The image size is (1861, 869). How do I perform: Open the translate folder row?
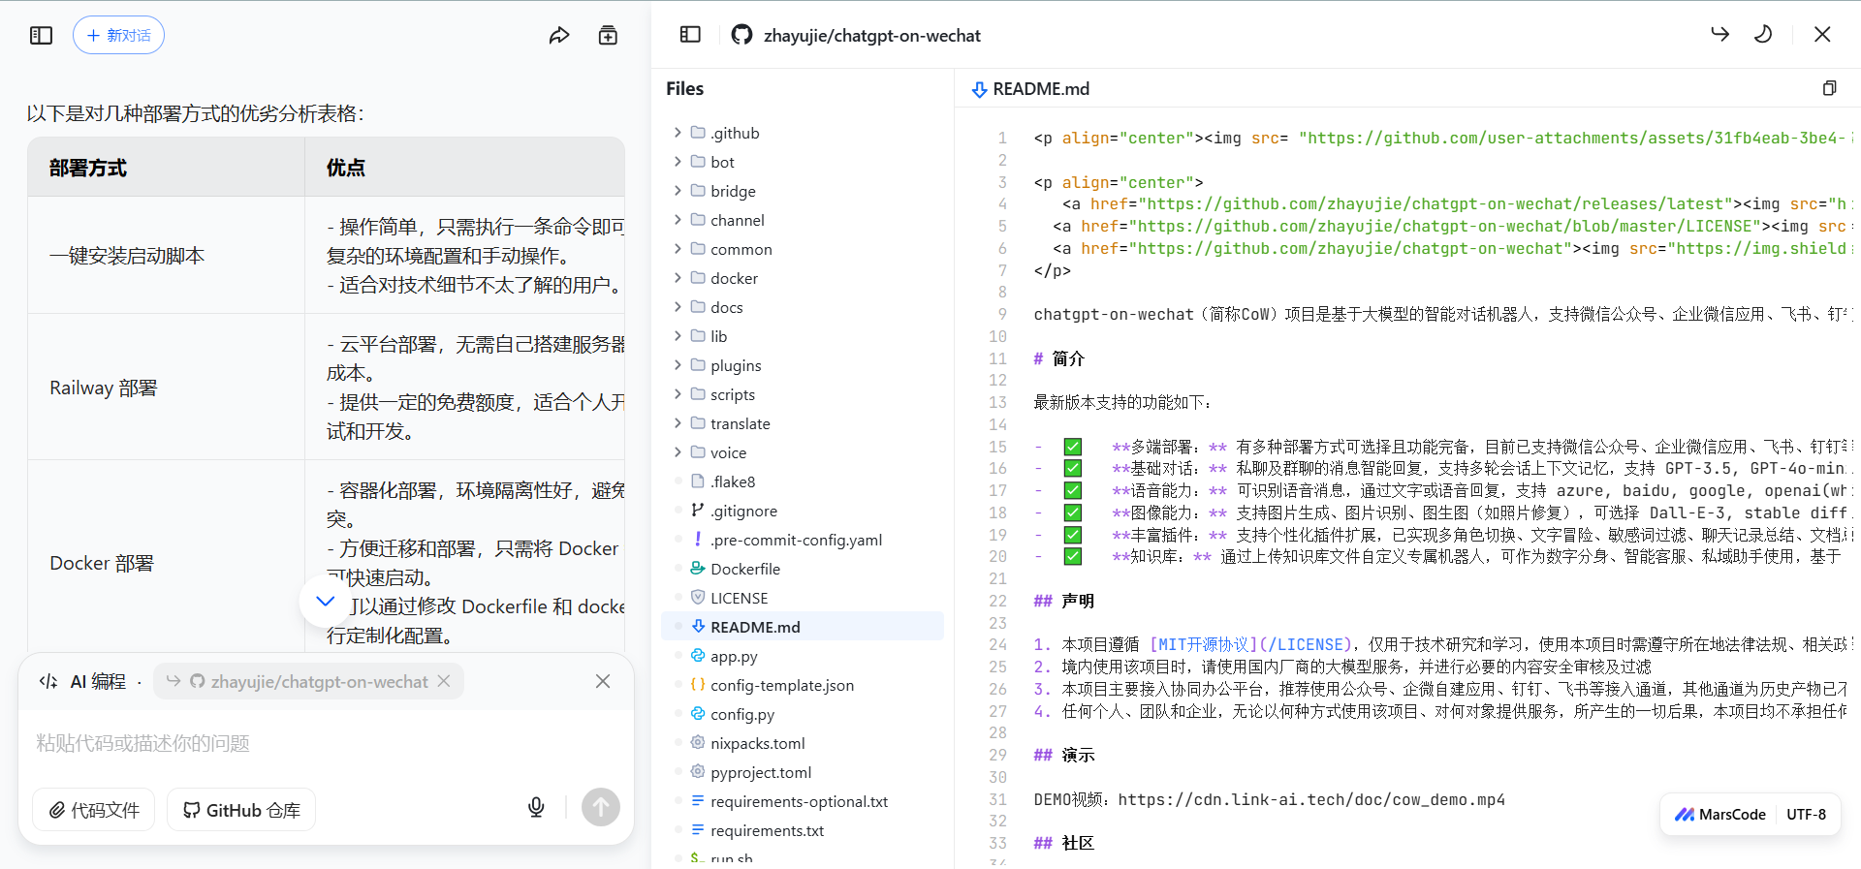(x=803, y=423)
